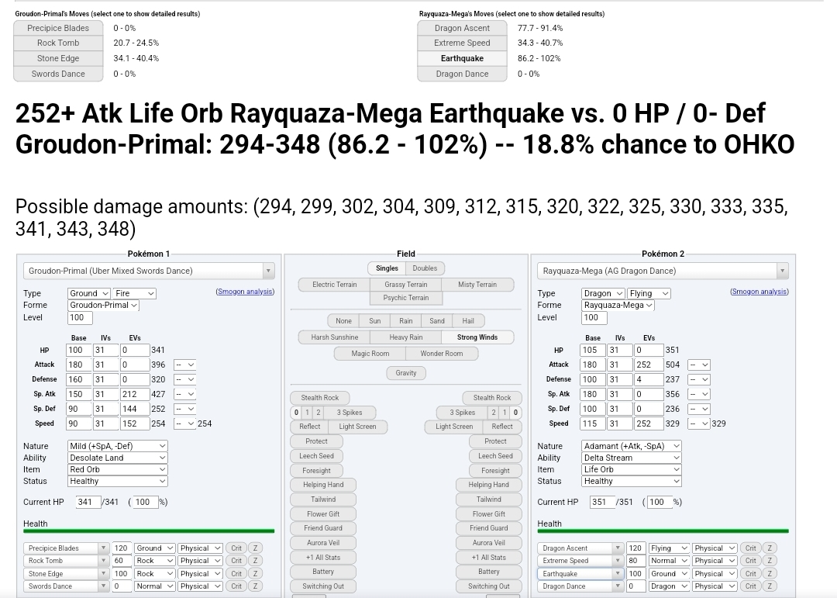This screenshot has width=837, height=598.
Task: Enable Stealth Rock on left side
Action: 320,398
